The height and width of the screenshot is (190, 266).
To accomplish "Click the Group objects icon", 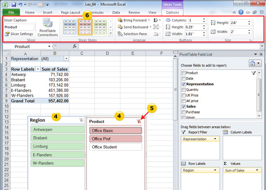I will click(157, 27).
